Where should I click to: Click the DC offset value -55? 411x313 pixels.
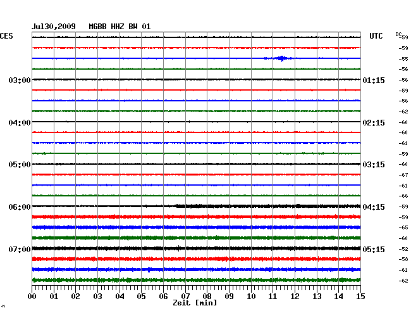(403, 59)
